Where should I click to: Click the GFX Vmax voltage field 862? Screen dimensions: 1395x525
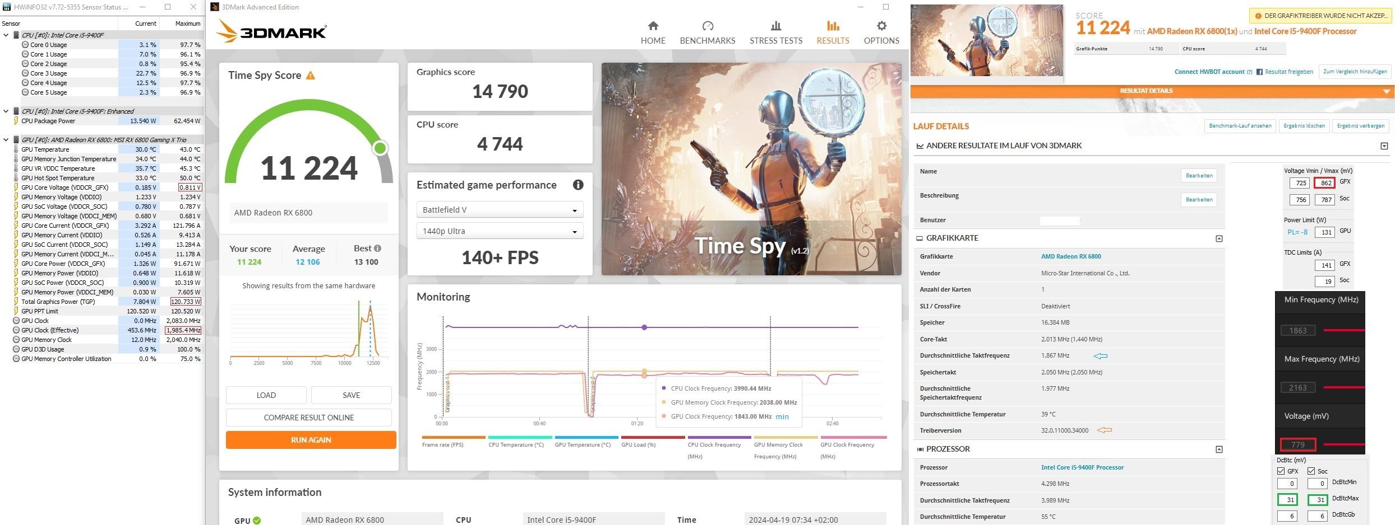click(1325, 183)
